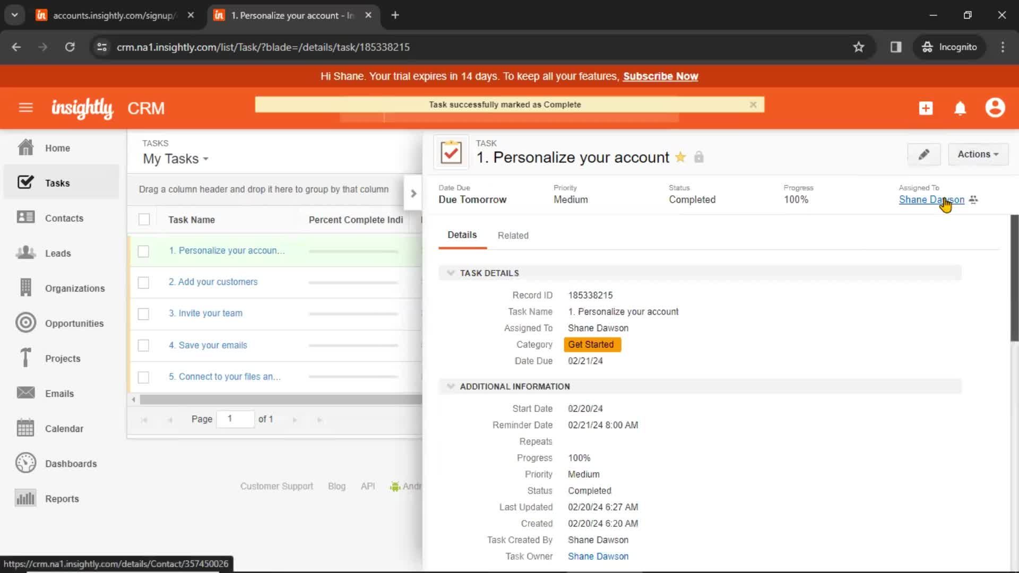Check the box for Save your emails row
Screen dimensions: 1019x573
143,345
